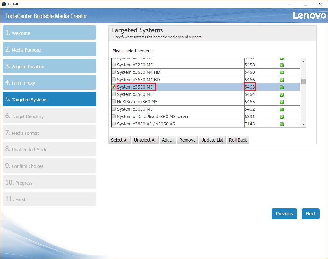The width and height of the screenshot is (328, 259).
Task: Click the Remove button
Action: coord(187,140)
